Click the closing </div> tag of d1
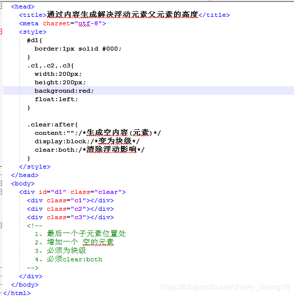This screenshot has width=294, height=296. coord(31,276)
